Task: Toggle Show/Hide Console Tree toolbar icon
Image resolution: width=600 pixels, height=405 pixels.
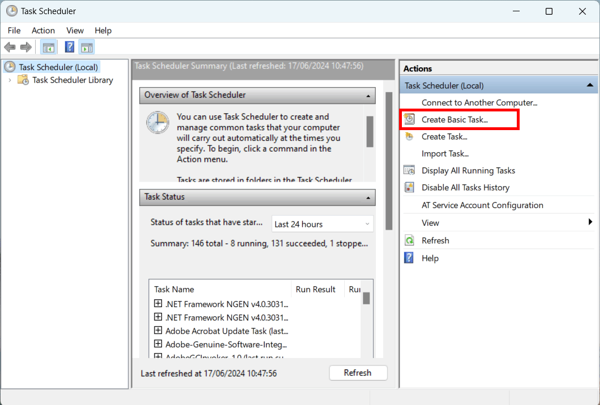Action: 49,48
